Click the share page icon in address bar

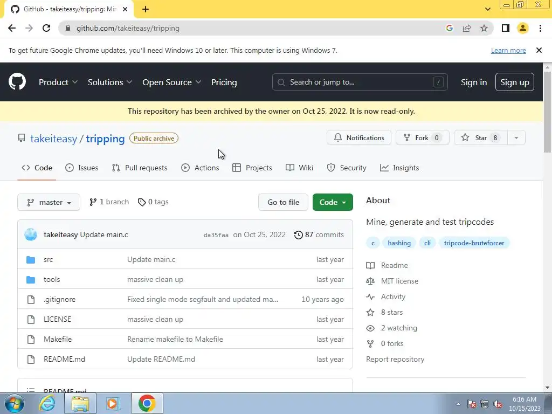467,28
